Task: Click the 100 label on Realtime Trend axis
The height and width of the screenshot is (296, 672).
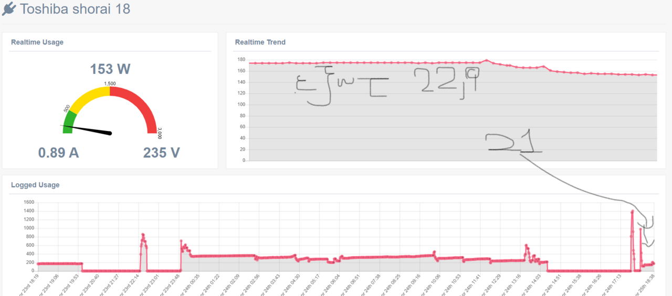Action: point(241,104)
